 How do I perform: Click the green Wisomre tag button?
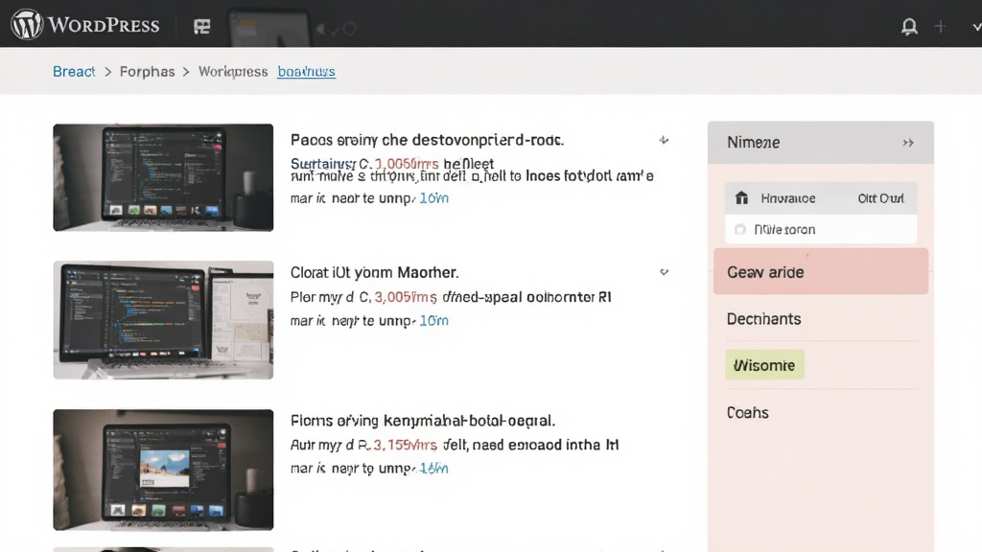[x=764, y=365]
